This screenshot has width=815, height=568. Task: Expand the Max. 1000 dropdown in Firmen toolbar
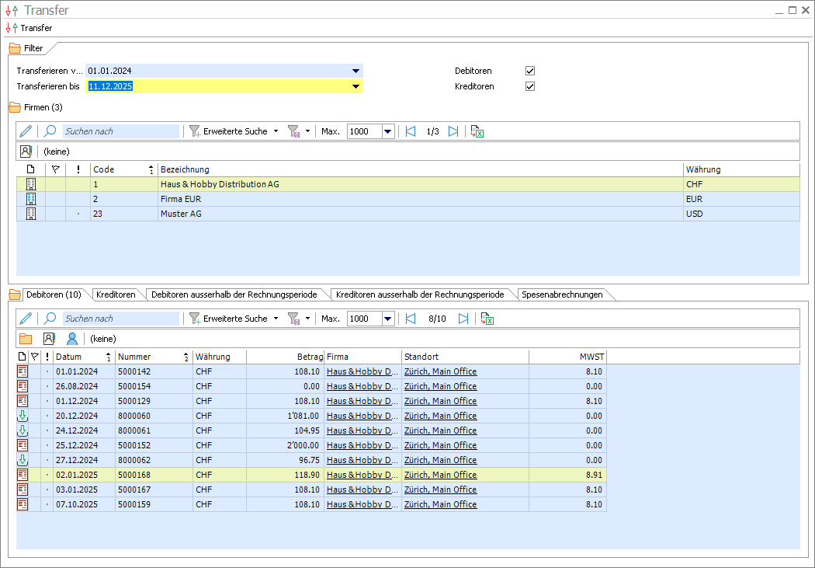point(388,131)
